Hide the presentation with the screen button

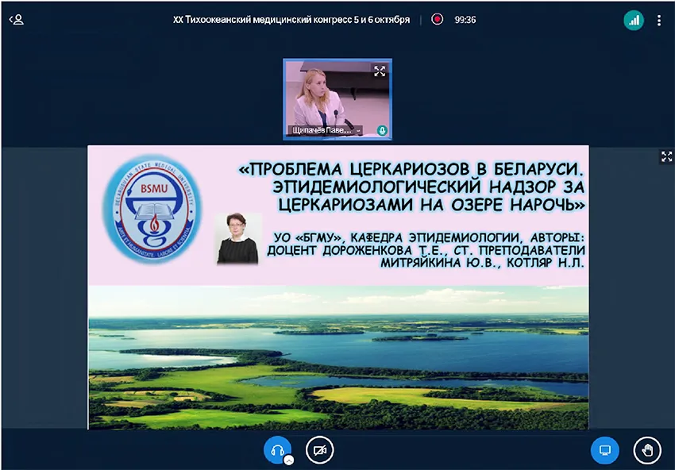(604, 450)
